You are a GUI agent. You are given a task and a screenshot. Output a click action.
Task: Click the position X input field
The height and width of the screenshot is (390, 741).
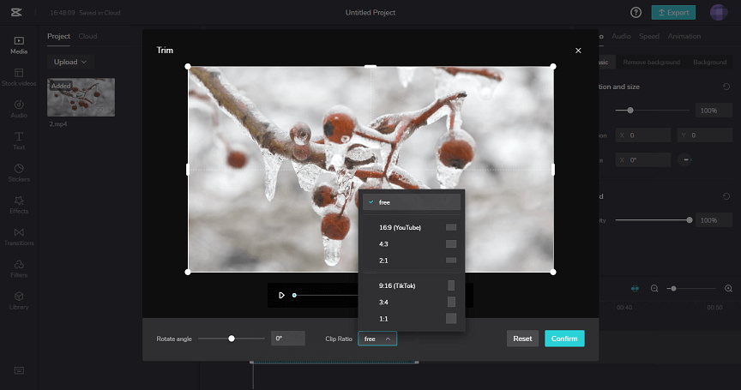tap(642, 135)
